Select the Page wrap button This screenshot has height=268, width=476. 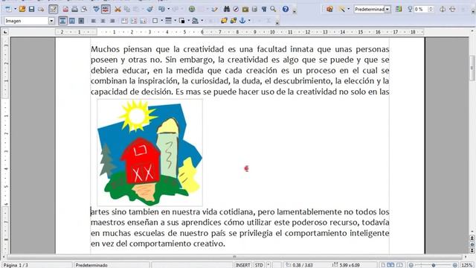pyautogui.click(x=72, y=21)
